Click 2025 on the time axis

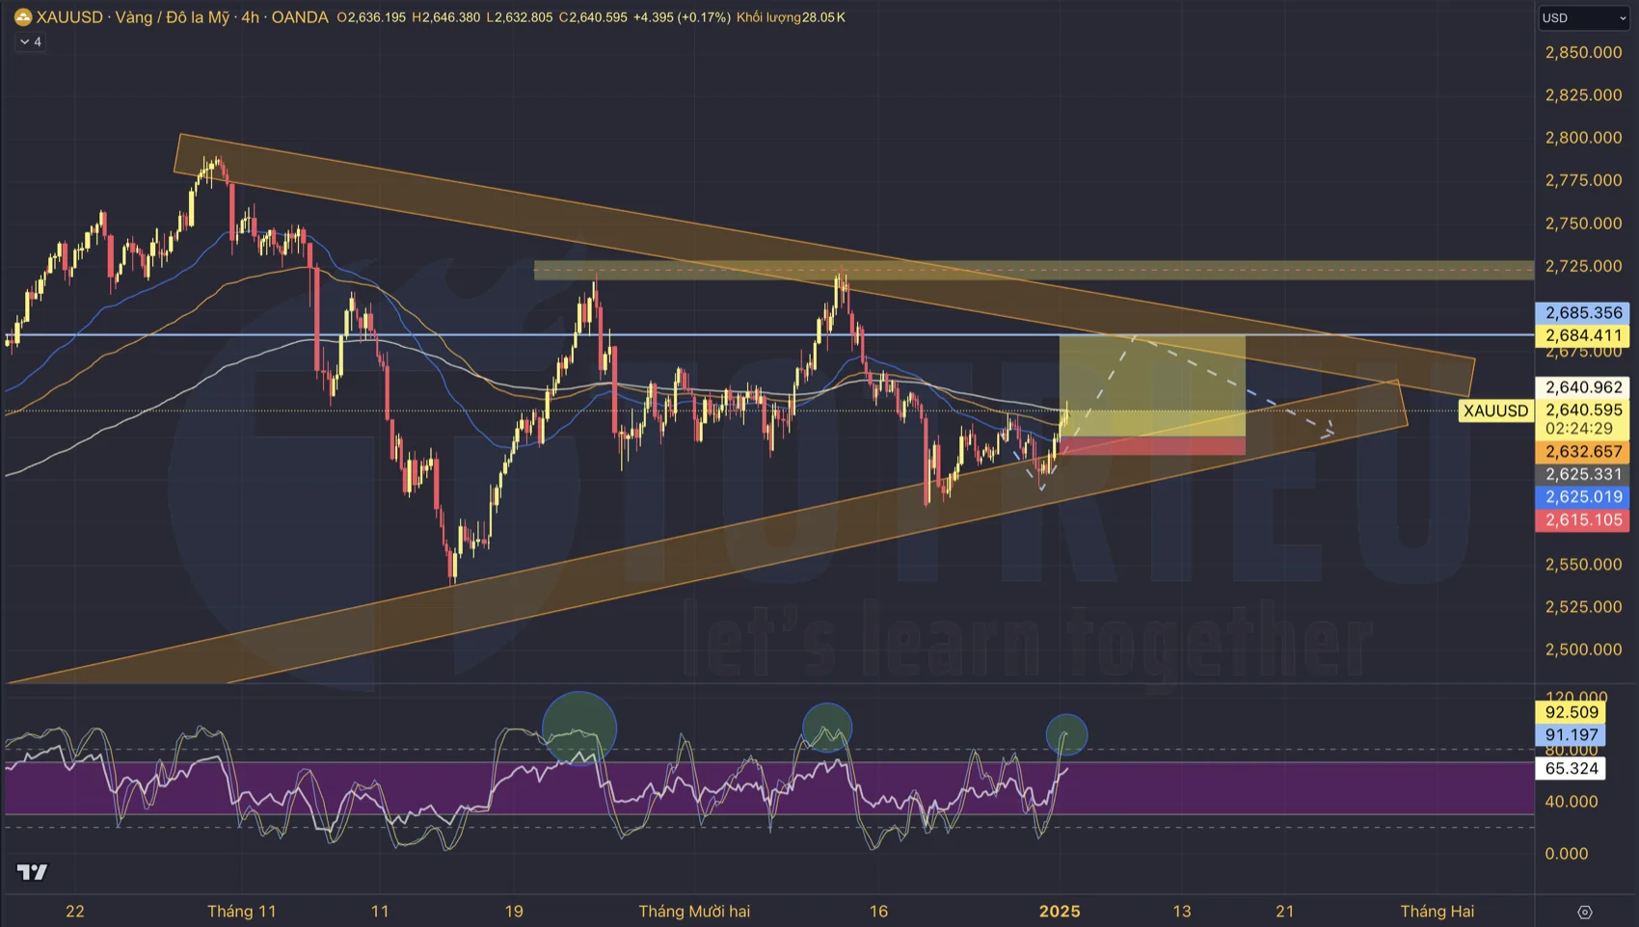[1060, 912]
